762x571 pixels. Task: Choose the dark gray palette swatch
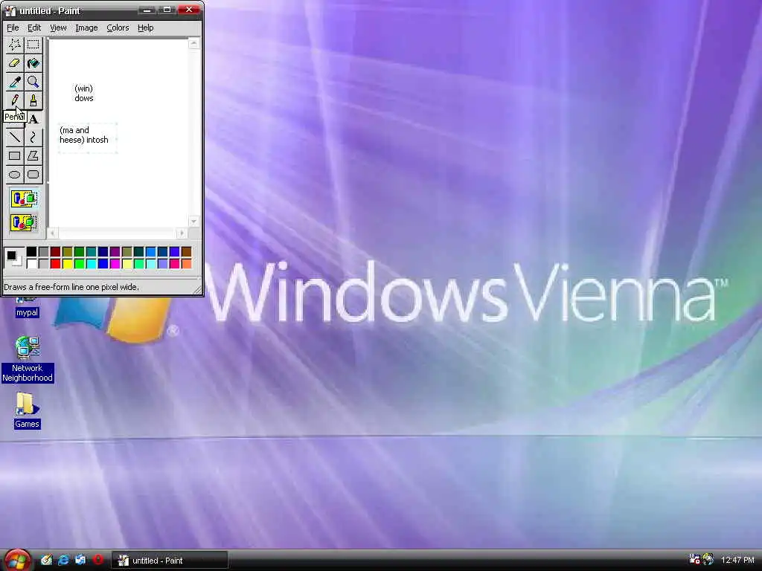pyautogui.click(x=43, y=251)
